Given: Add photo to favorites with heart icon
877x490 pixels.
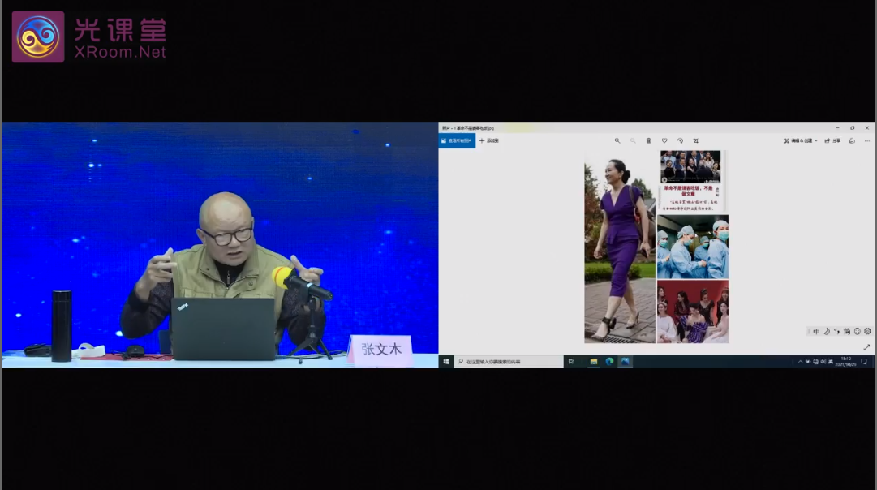Looking at the screenshot, I should [x=664, y=140].
